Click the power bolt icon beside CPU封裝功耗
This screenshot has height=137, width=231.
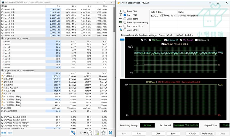pos(2,76)
